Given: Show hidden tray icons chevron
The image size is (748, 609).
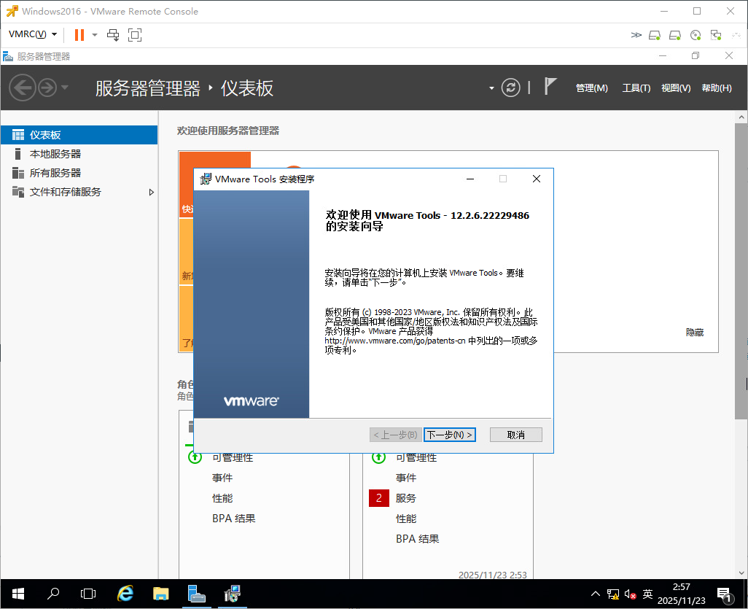Looking at the screenshot, I should click(596, 594).
